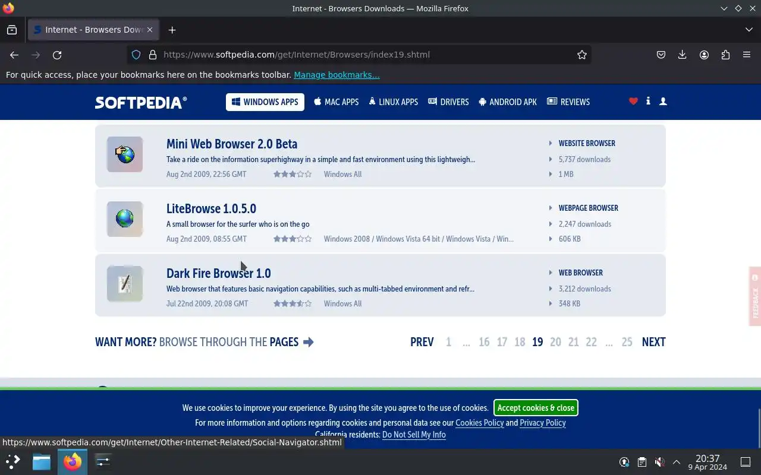The width and height of the screenshot is (761, 475).
Task: Open Dark Fire Browser 1.0 title link
Action: click(x=218, y=273)
